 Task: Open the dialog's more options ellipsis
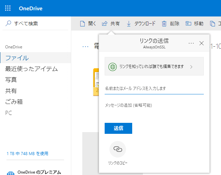tap(191, 43)
